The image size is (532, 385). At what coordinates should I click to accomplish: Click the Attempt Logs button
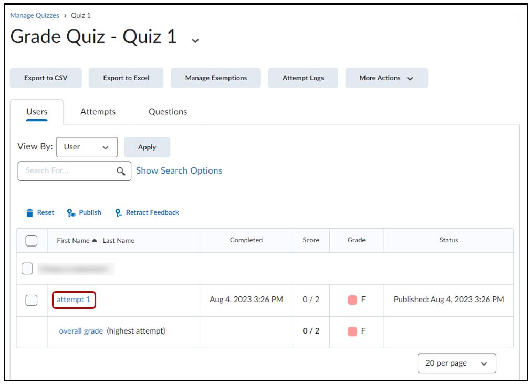[x=303, y=78]
